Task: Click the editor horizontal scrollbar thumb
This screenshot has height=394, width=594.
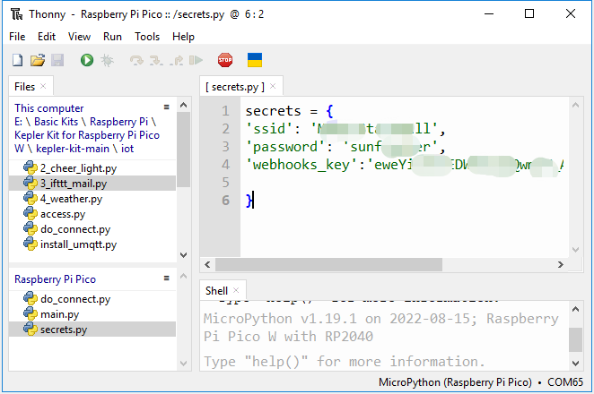Action: [328, 264]
